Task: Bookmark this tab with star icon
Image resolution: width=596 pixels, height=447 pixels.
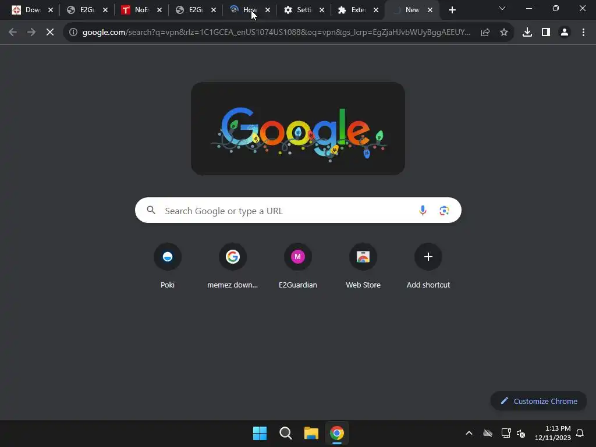Action: 504,33
